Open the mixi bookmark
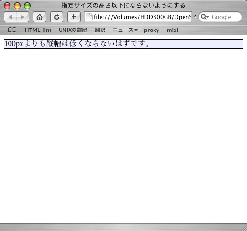Image resolution: width=247 pixels, height=231 pixels. (173, 30)
